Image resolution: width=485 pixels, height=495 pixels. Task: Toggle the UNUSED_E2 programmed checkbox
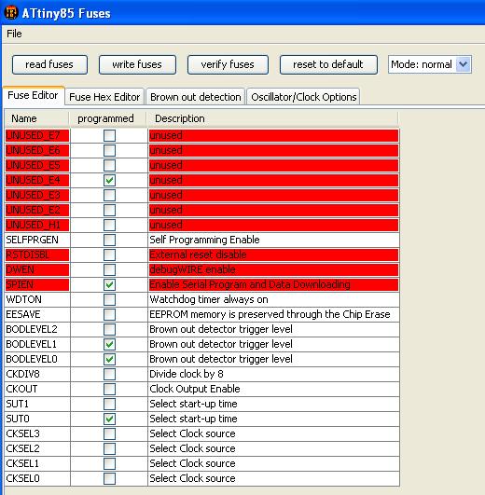[x=109, y=211]
